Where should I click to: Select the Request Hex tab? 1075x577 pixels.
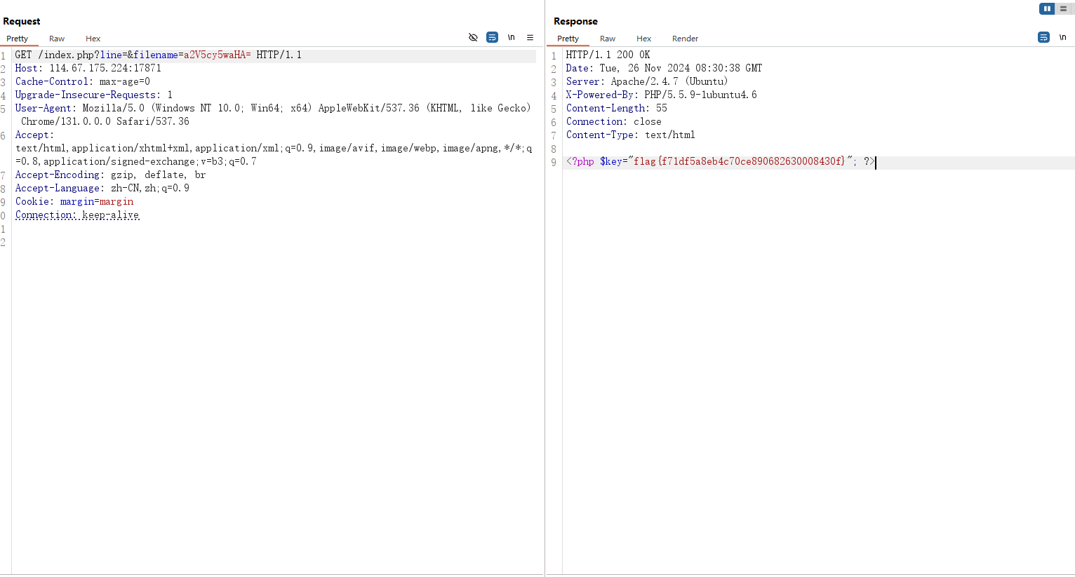[93, 39]
